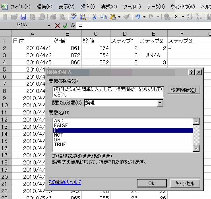
Task: Click the Copy icon
Action: (x=103, y=17)
